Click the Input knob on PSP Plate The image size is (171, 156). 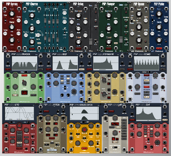click(159, 14)
